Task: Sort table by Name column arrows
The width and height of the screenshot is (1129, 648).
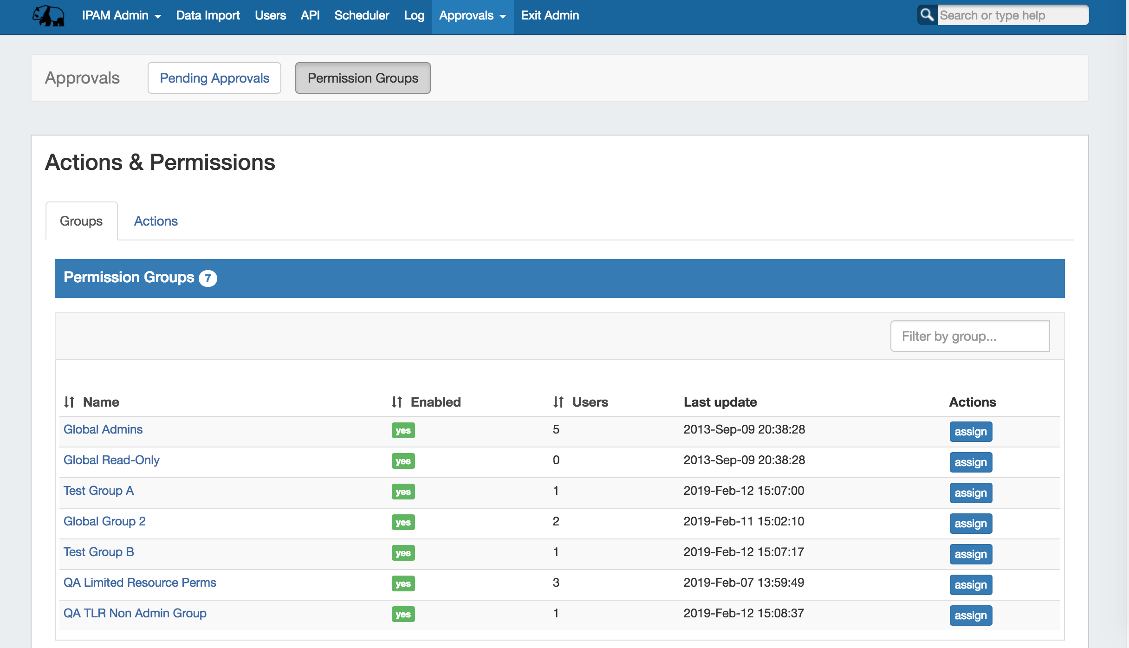Action: click(x=69, y=402)
